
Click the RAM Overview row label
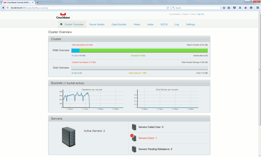(x=61, y=50)
